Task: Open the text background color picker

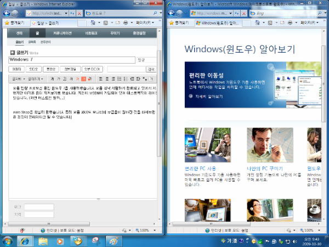Action: (x=83, y=78)
